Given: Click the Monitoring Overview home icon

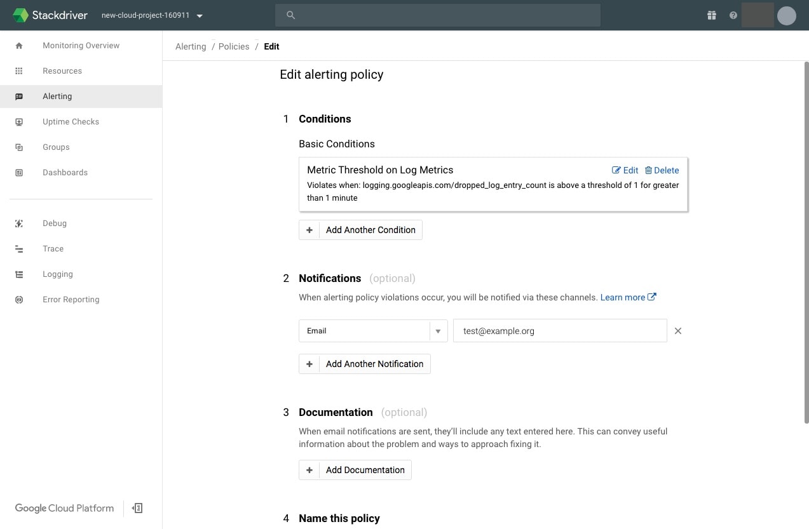Looking at the screenshot, I should tap(19, 46).
